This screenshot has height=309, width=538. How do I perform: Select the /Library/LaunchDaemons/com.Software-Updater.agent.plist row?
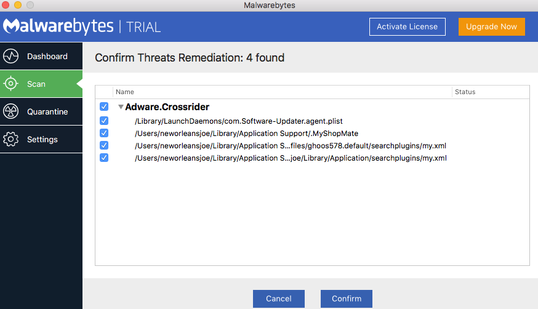[x=239, y=121]
